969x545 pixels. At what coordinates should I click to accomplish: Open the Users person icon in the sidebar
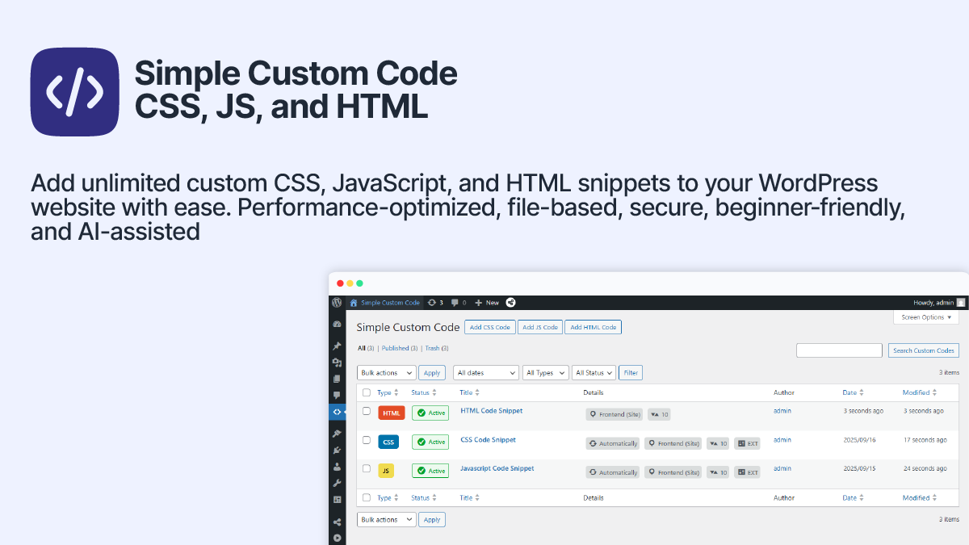(337, 467)
